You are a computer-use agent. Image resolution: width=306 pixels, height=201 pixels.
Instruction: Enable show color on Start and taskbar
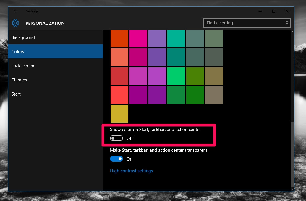click(116, 138)
